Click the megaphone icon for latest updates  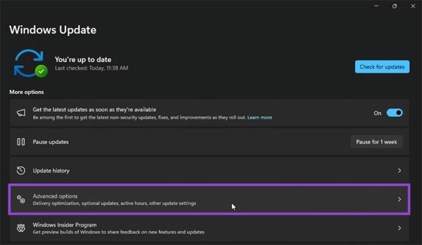click(x=21, y=113)
